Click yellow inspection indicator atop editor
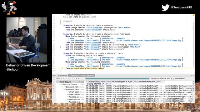This screenshot has height=112, width=200. [193, 15]
